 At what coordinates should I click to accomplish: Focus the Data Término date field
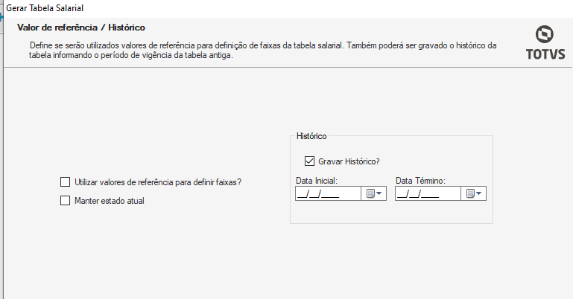(427, 194)
